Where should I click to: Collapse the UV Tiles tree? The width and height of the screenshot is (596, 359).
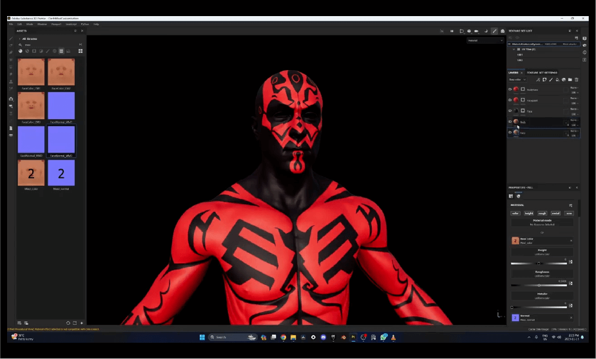click(514, 49)
